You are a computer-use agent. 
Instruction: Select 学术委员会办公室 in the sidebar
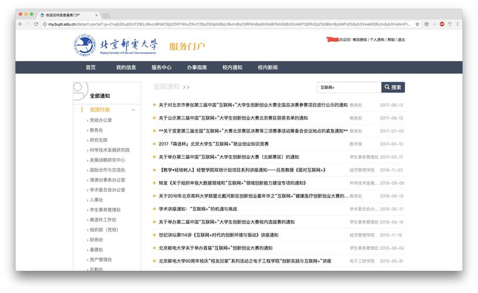(x=107, y=190)
